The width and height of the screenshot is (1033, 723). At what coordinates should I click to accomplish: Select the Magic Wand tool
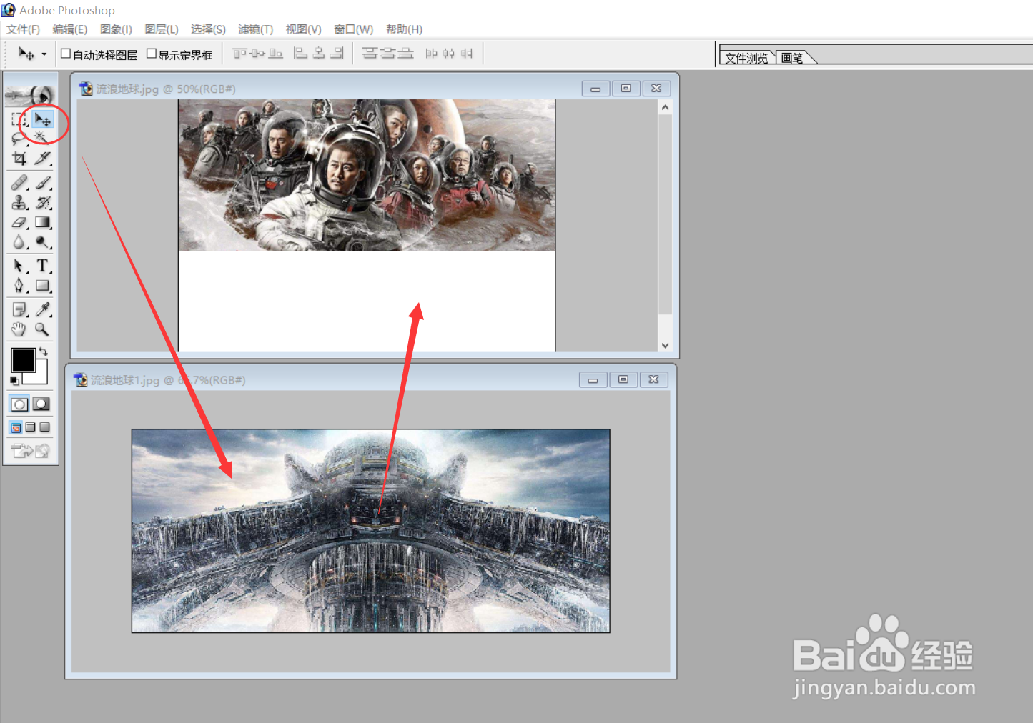(x=42, y=137)
